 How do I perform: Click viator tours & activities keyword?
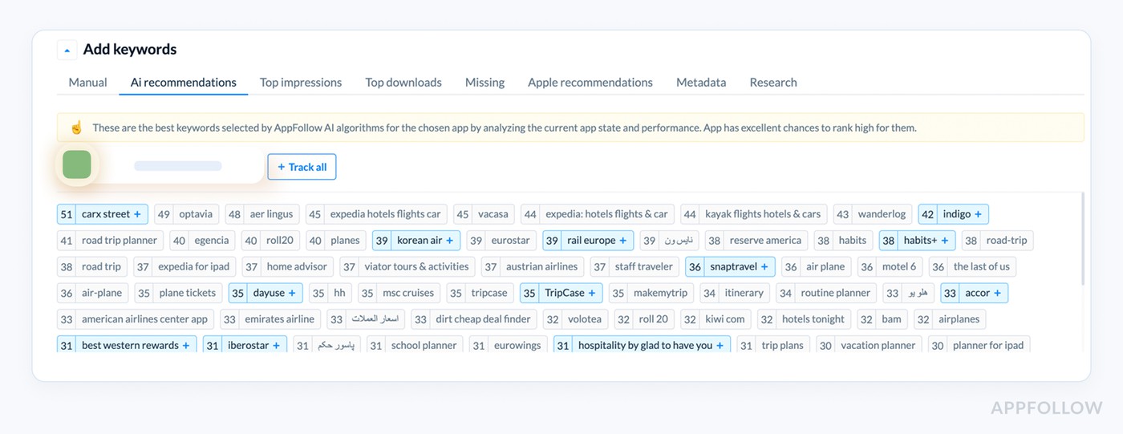(407, 266)
